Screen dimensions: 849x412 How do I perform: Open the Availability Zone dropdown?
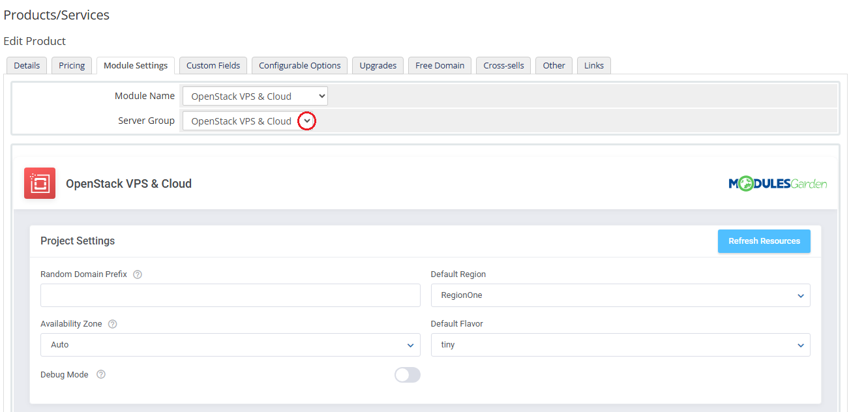click(230, 345)
